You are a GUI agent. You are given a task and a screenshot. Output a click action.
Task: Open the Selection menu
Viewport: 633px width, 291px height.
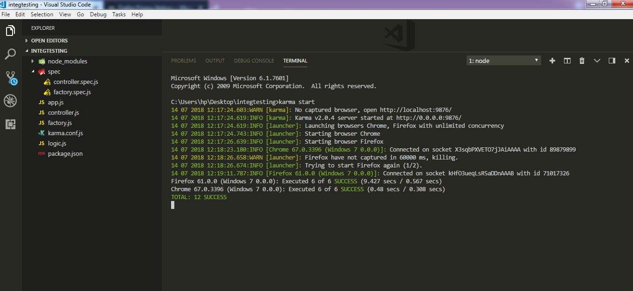[x=42, y=14]
